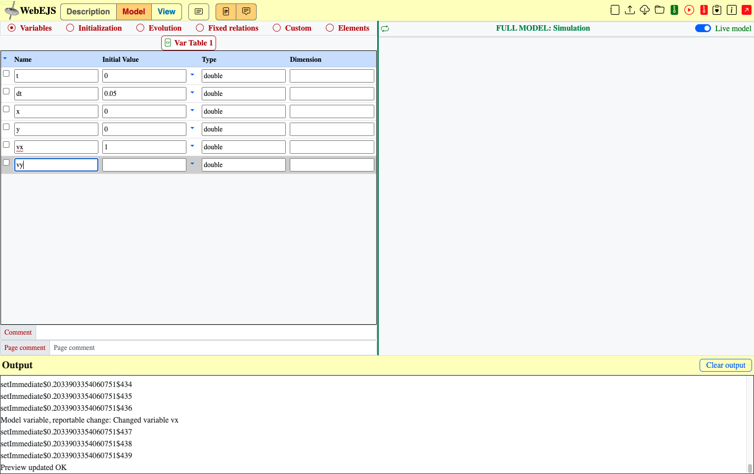
Task: Open the dropdown arrow in row dt
Action: 192,93
